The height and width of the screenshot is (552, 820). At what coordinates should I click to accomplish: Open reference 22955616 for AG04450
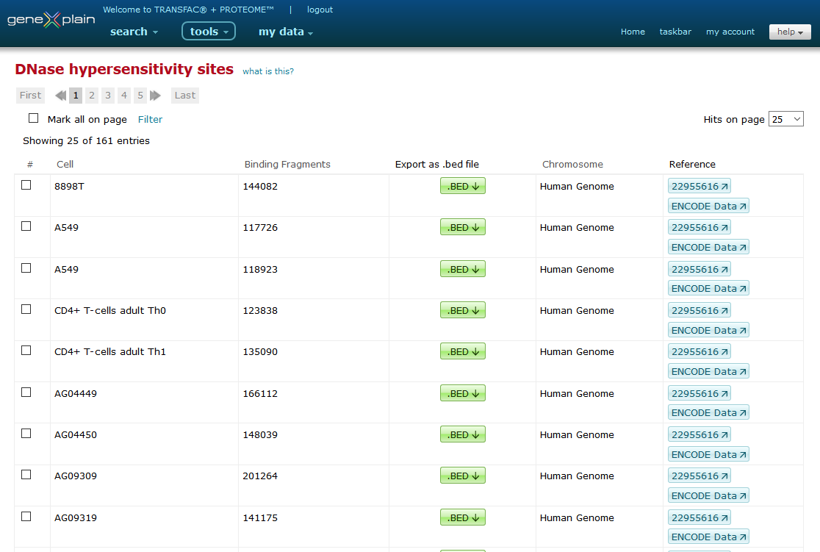699,435
